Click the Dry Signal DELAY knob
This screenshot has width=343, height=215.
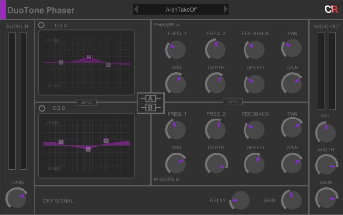click(x=240, y=200)
